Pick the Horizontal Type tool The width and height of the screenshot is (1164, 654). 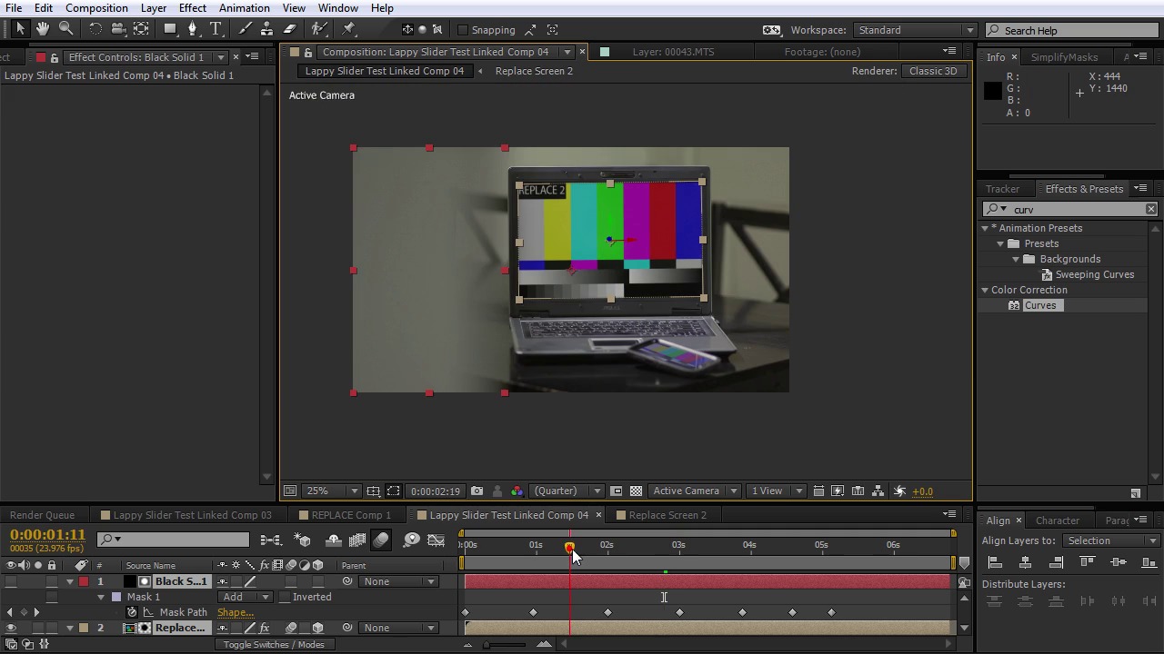216,29
